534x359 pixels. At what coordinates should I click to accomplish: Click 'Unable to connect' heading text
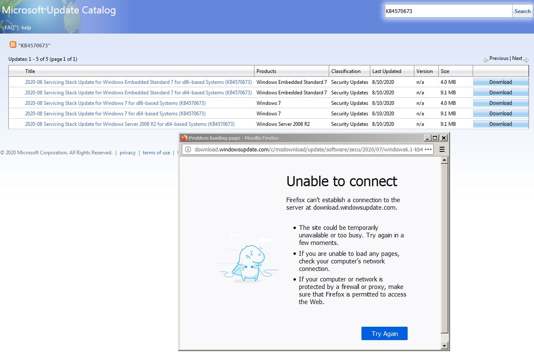coord(342,181)
